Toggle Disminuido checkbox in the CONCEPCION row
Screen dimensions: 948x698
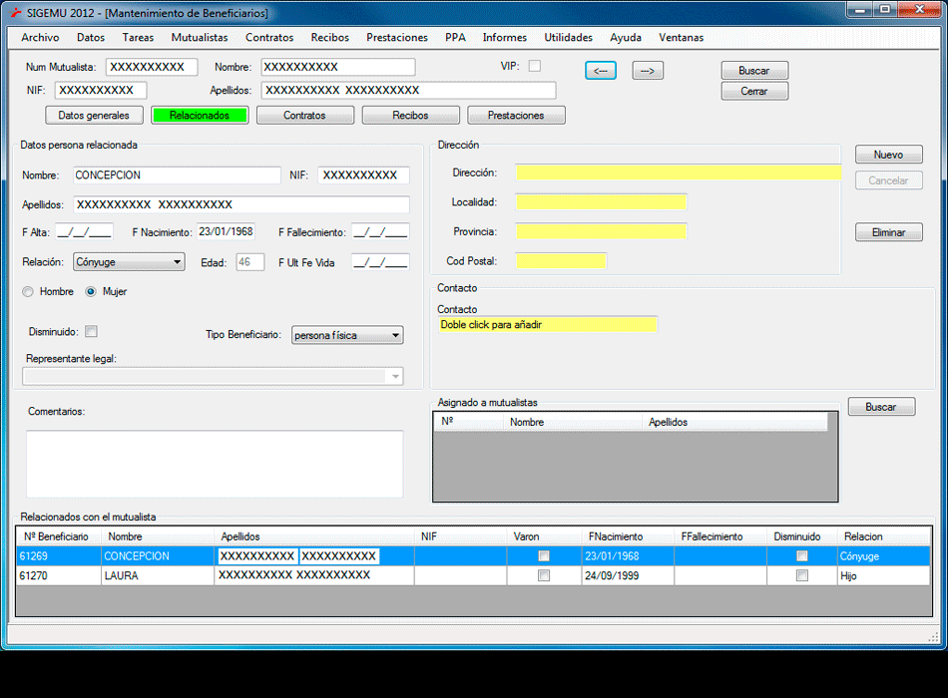[802, 556]
